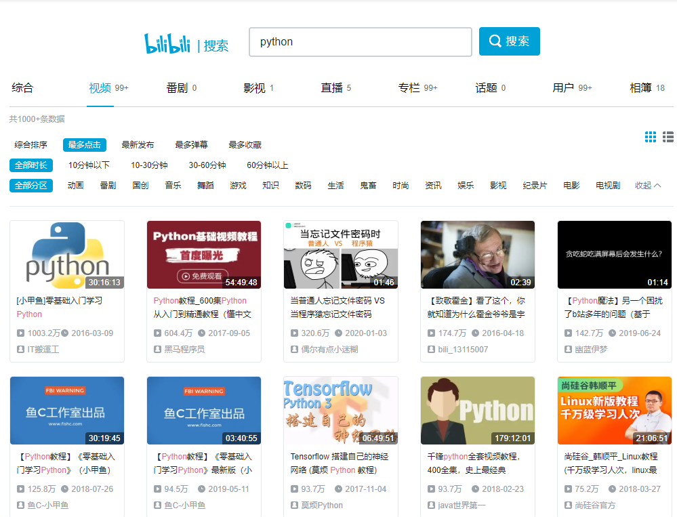This screenshot has height=517, width=677.
Task: Open the 相簿 tab
Action: pos(647,88)
